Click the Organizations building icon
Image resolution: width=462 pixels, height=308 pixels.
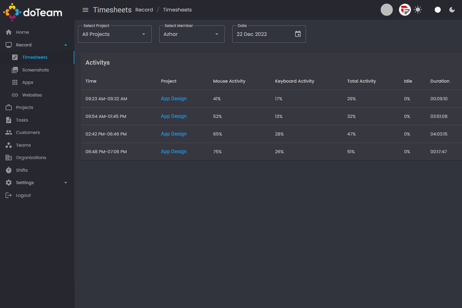[x=8, y=157]
